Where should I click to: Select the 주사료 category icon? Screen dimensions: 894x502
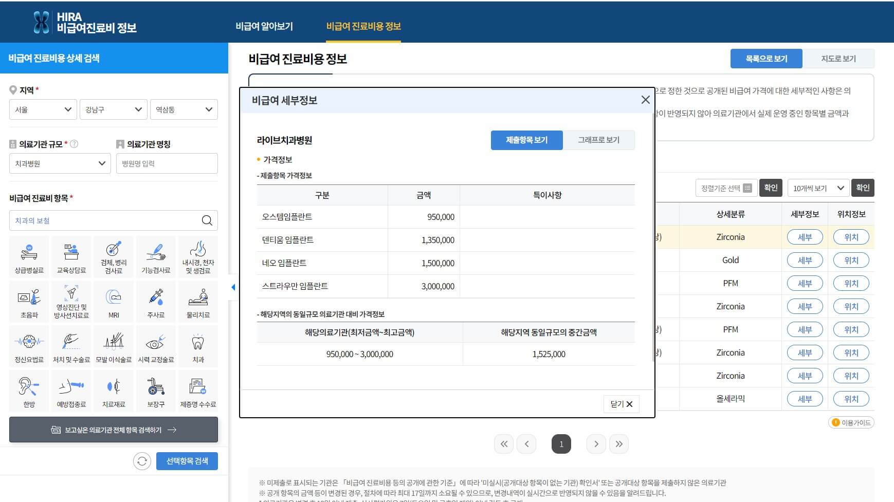(156, 302)
